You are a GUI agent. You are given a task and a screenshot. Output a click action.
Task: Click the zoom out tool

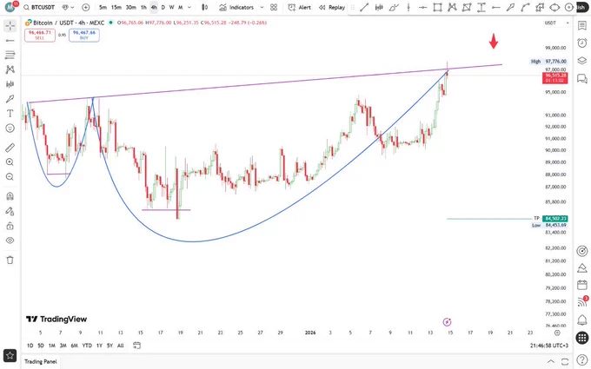click(10, 176)
